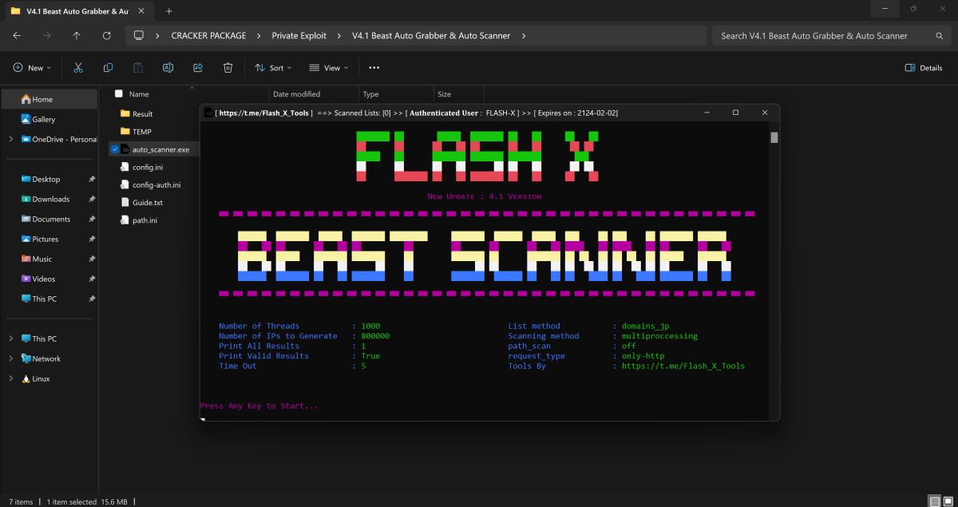Expand the OneDrive - Personal tree node

click(x=10, y=139)
